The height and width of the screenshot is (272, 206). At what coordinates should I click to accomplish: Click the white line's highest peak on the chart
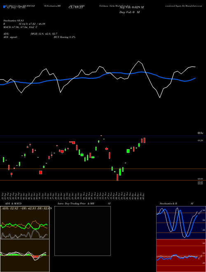(x=138, y=61)
